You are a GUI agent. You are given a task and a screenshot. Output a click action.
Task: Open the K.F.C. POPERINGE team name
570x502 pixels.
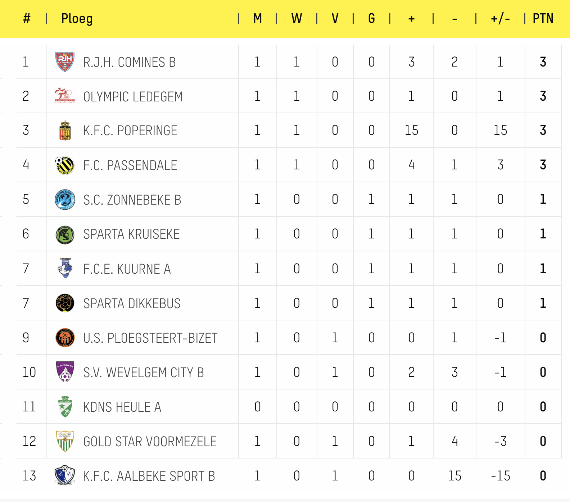point(130,131)
